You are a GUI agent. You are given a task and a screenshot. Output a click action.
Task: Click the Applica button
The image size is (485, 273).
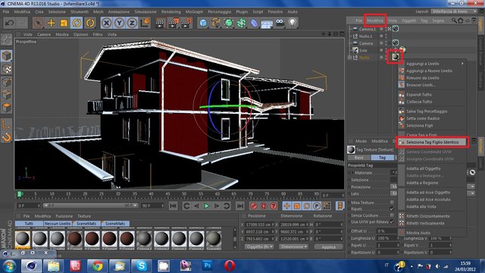(x=328, y=247)
